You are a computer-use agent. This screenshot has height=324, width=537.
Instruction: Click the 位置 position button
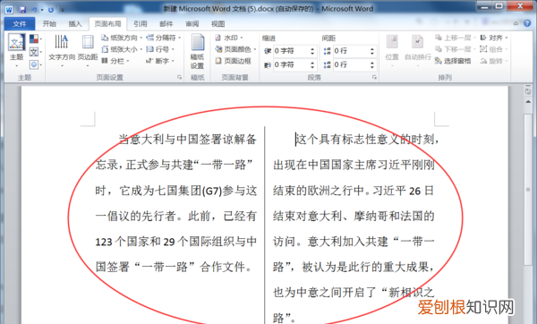[392, 50]
